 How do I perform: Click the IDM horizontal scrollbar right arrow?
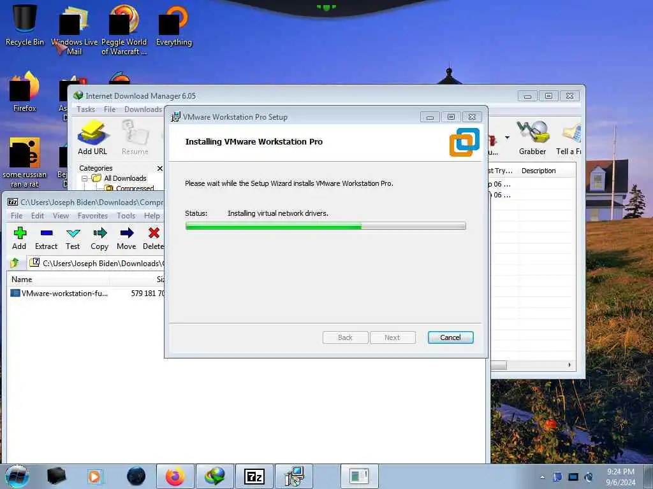coord(569,365)
